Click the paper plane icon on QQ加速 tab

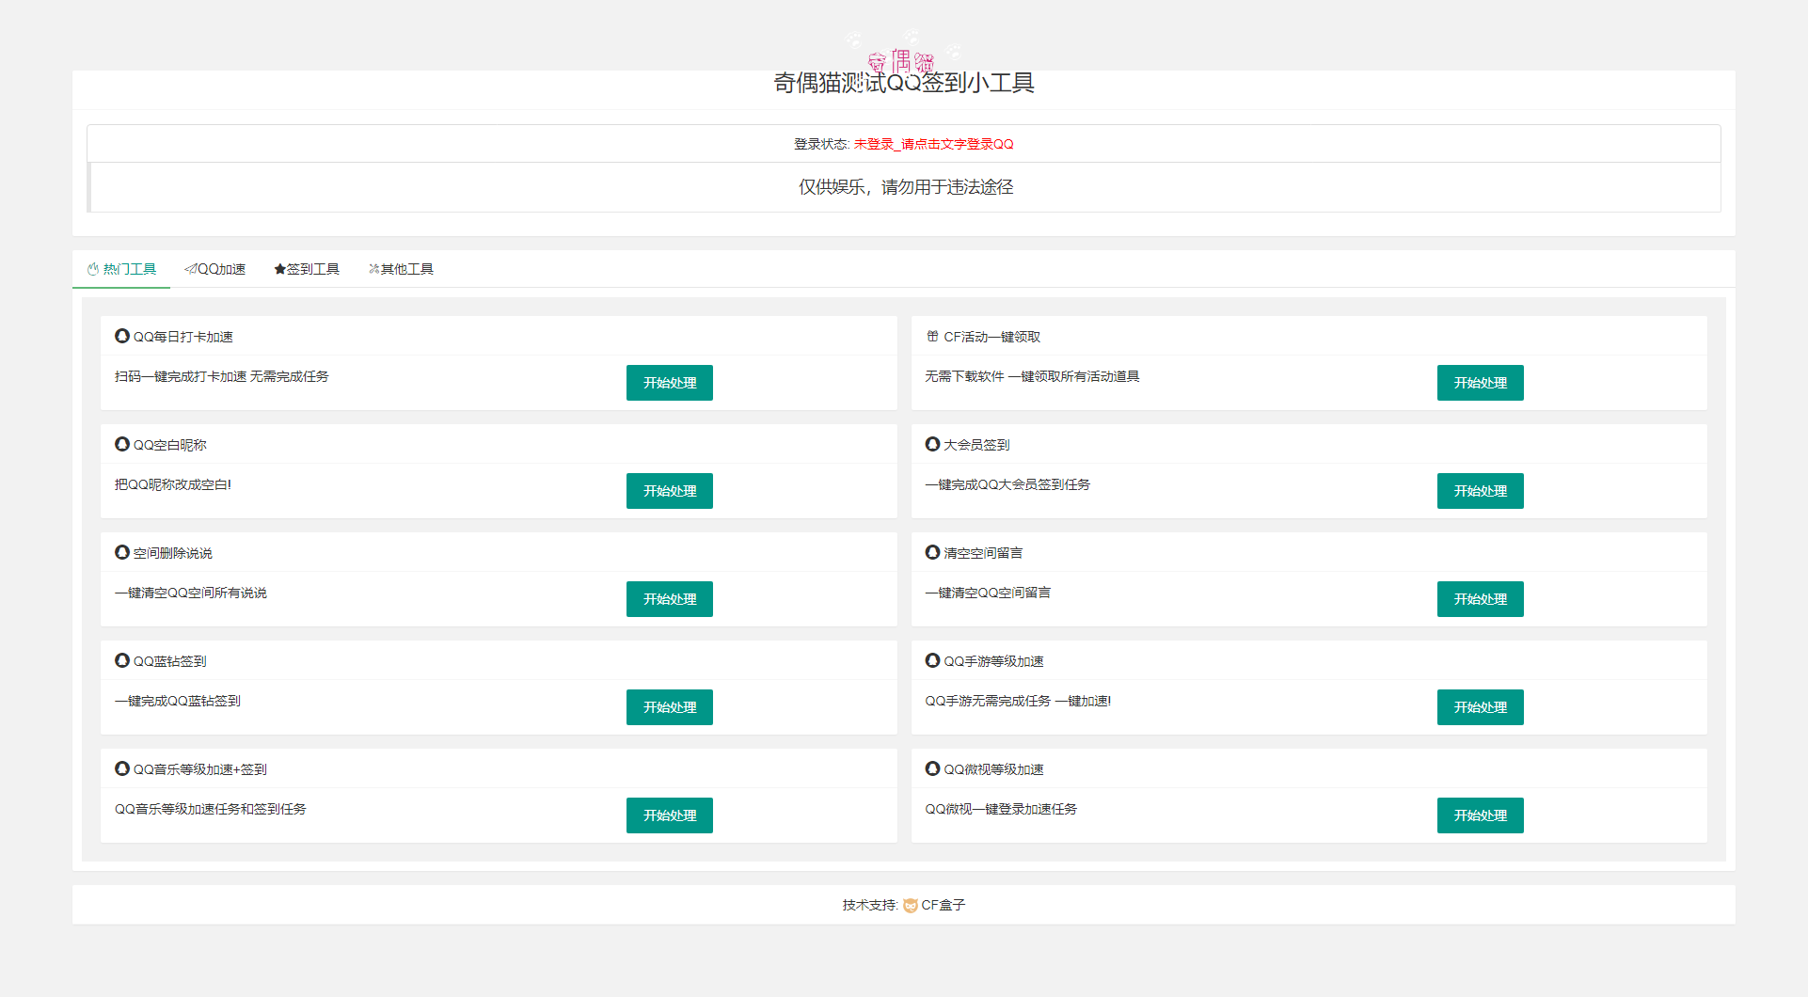tap(191, 269)
